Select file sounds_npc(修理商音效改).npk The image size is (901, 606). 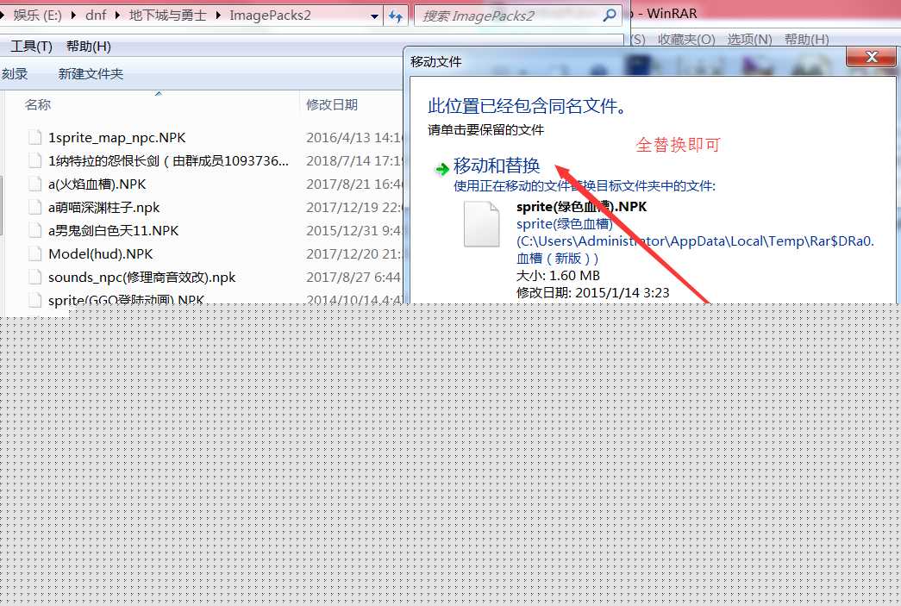(x=142, y=278)
